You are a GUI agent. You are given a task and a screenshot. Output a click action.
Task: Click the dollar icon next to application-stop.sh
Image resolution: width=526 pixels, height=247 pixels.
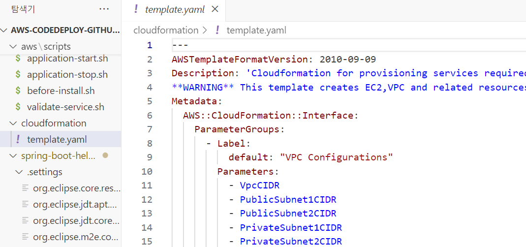18,74
